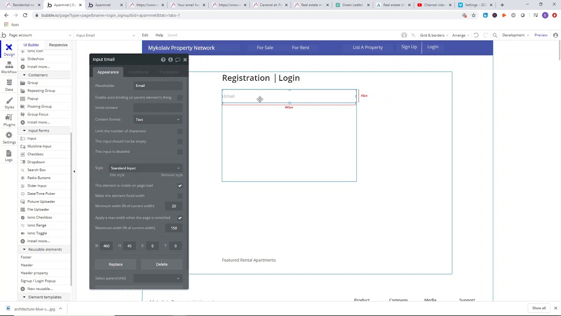Collapse the left elements panel arrow

point(74,172)
